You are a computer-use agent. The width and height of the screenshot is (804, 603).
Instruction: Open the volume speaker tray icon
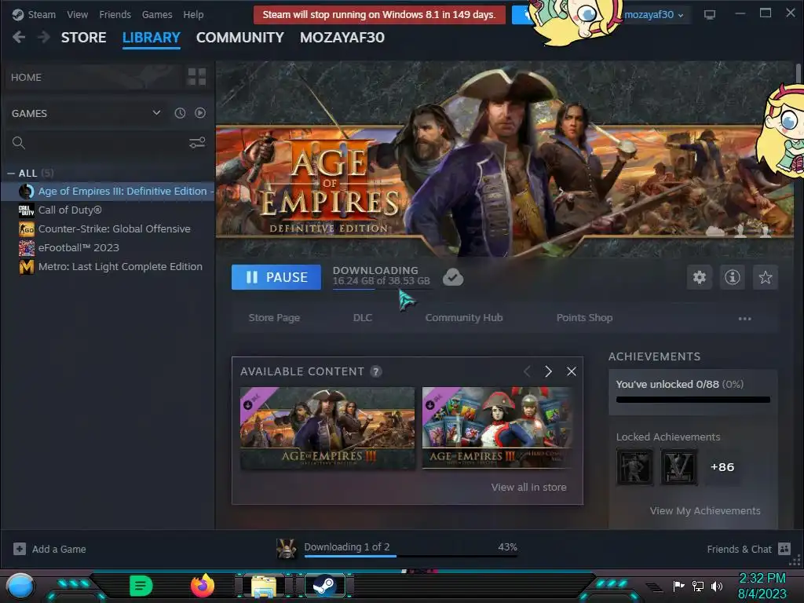click(x=717, y=586)
